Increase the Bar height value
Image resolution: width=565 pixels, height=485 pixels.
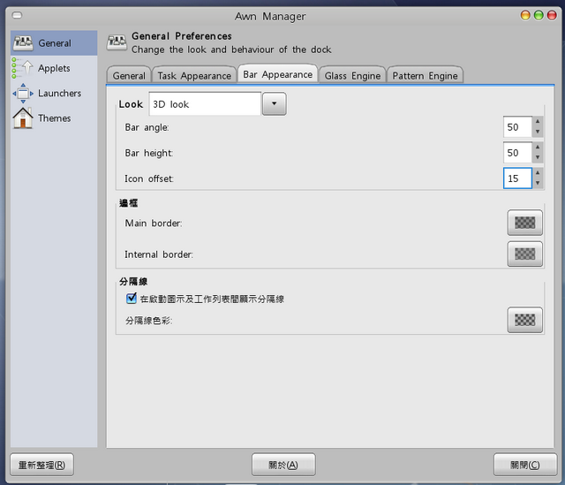pyautogui.click(x=538, y=148)
